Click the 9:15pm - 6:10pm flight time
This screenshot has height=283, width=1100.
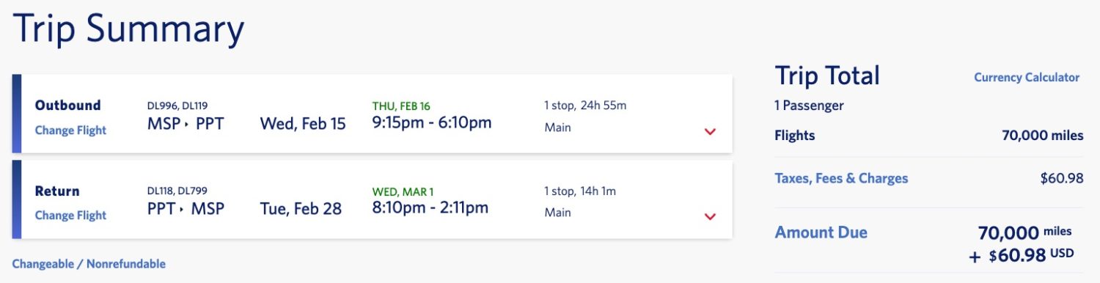[x=432, y=122]
